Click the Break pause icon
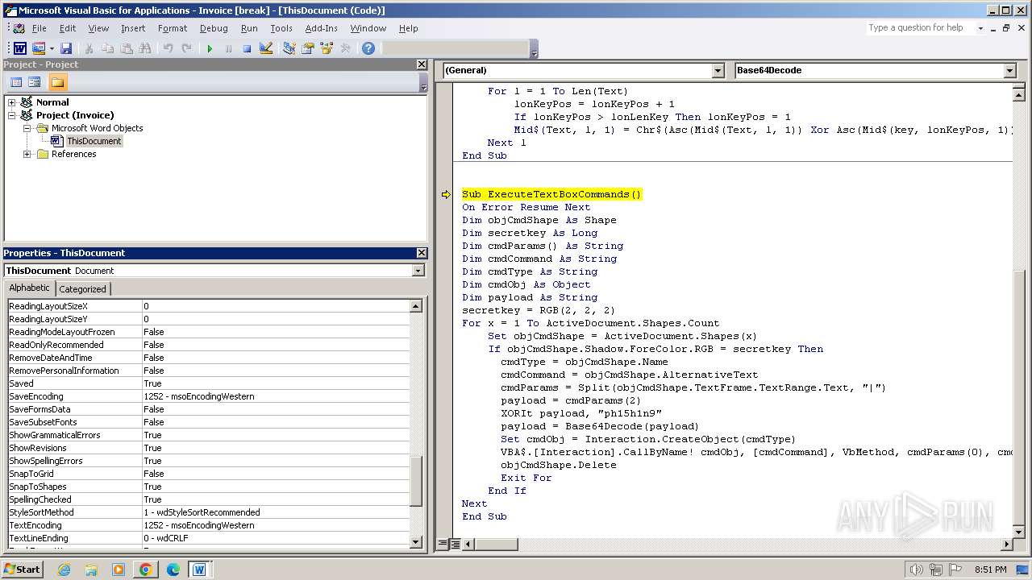This screenshot has height=580, width=1032. [x=228, y=48]
